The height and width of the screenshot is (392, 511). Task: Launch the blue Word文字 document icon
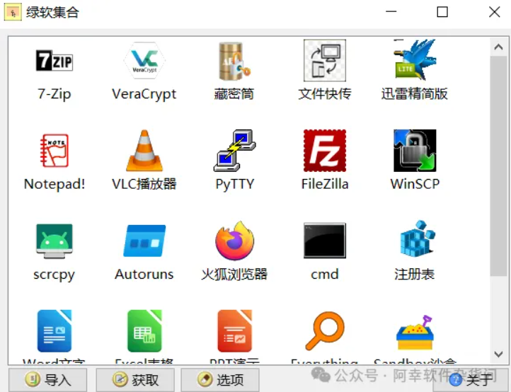pyautogui.click(x=54, y=331)
